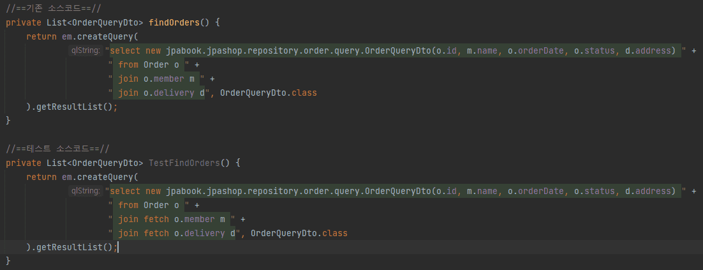Click "from Order o" in TestFindOrders method
The height and width of the screenshot is (270, 703).
tap(150, 206)
